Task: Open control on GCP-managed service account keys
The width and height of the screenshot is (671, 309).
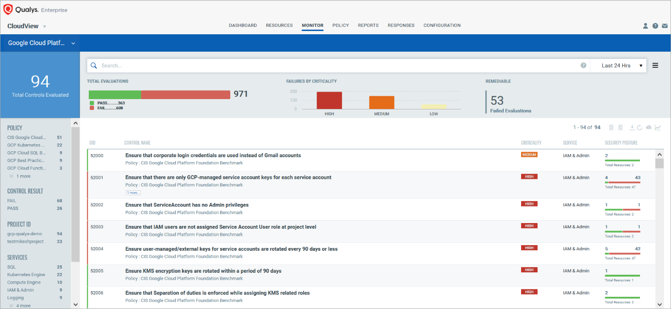Action: [228, 178]
